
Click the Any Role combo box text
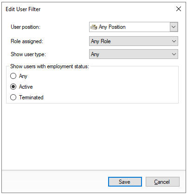tap(101, 41)
